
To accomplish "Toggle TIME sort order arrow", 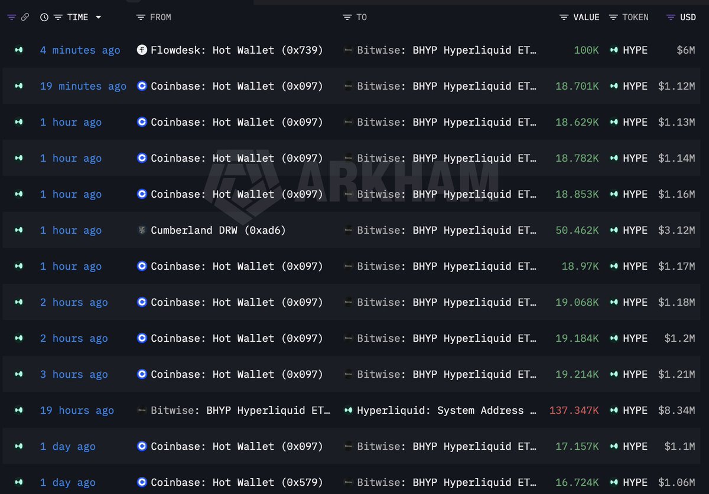I will (x=98, y=17).
